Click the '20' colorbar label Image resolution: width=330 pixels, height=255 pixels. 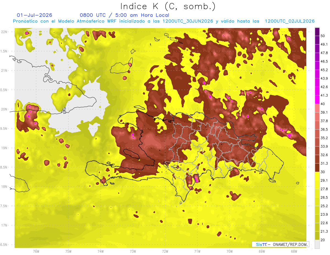click(323, 240)
